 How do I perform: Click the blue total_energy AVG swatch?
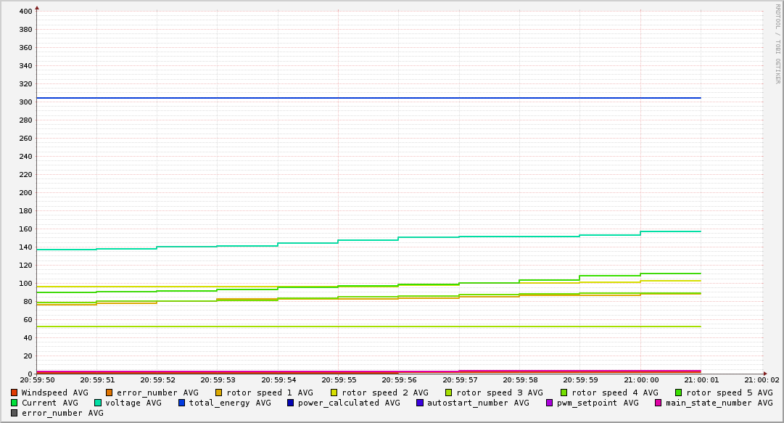(182, 403)
